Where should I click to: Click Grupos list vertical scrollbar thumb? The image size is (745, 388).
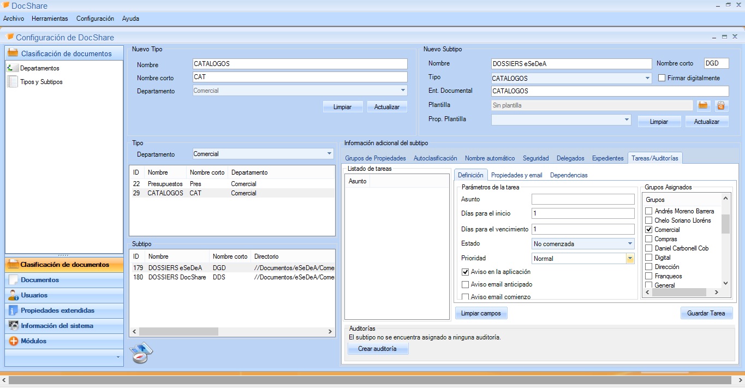(725, 224)
